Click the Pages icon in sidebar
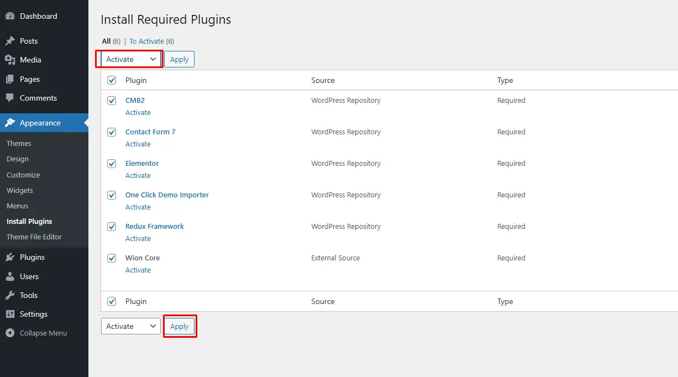 (10, 79)
